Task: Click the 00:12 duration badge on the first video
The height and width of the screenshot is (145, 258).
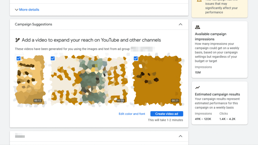Action: pyautogui.click(x=37, y=100)
